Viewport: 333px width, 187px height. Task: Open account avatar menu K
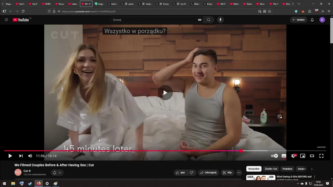[x=322, y=20]
